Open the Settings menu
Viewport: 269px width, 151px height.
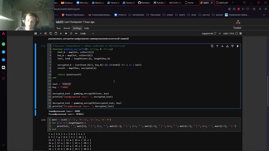point(77,28)
